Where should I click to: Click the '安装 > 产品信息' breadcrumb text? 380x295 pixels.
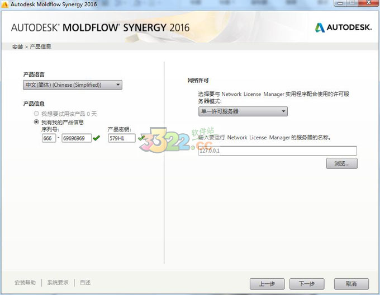tap(31, 46)
